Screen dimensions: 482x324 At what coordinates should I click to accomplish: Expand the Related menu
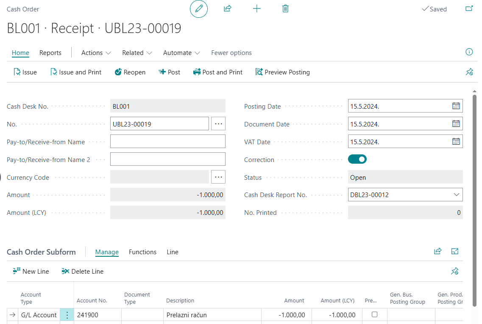(x=137, y=53)
